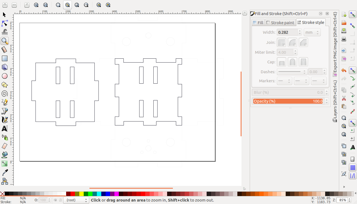Select the Spray tool
357x204 pixels.
4,137
